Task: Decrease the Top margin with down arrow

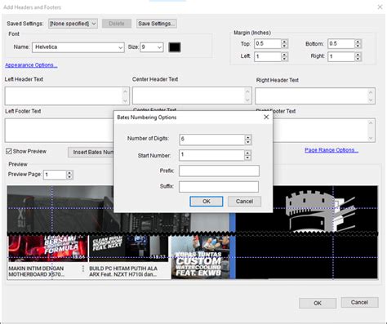Action: [x=284, y=46]
